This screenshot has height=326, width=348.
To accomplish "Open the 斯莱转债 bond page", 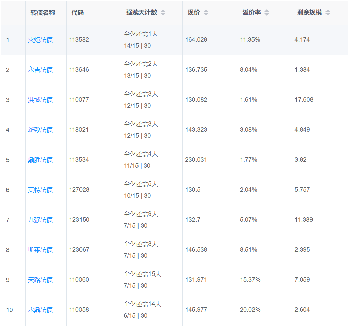I will point(40,250).
